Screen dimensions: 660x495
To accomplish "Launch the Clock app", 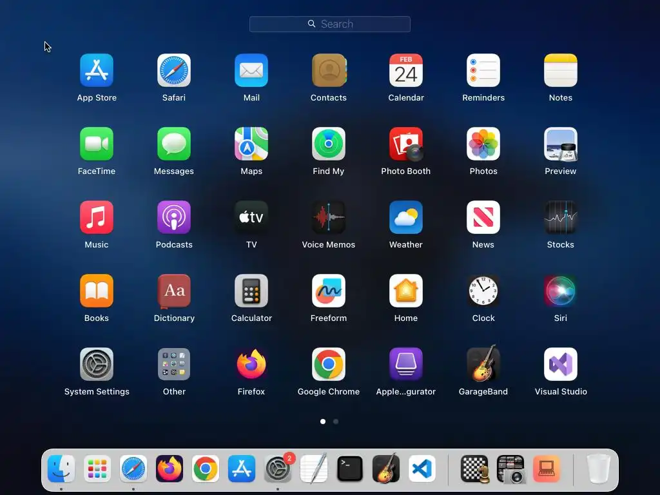I will 483,291.
